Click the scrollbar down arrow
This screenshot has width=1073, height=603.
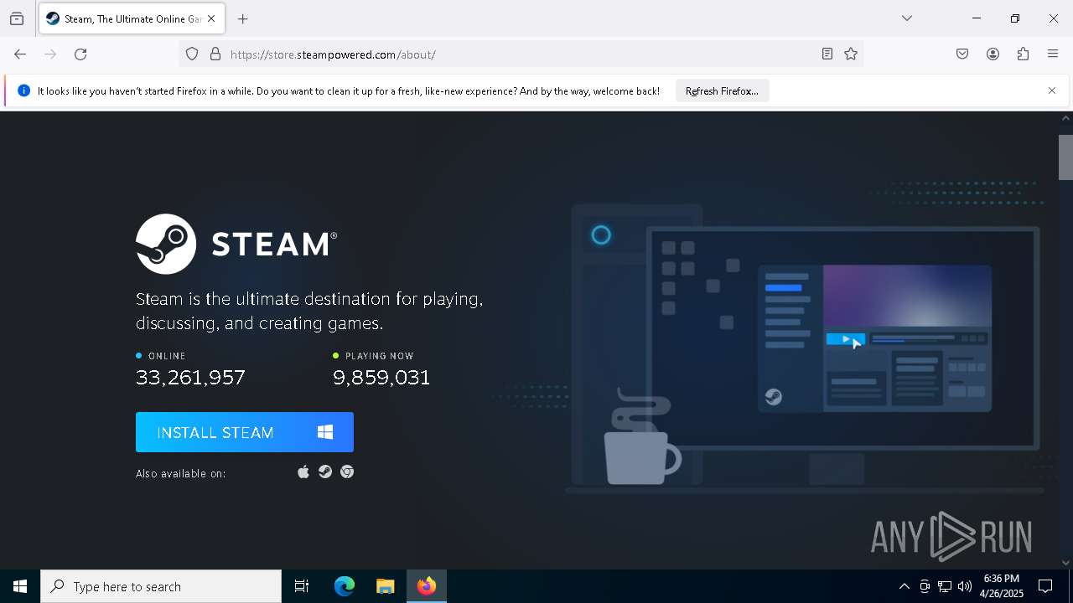point(1065,563)
